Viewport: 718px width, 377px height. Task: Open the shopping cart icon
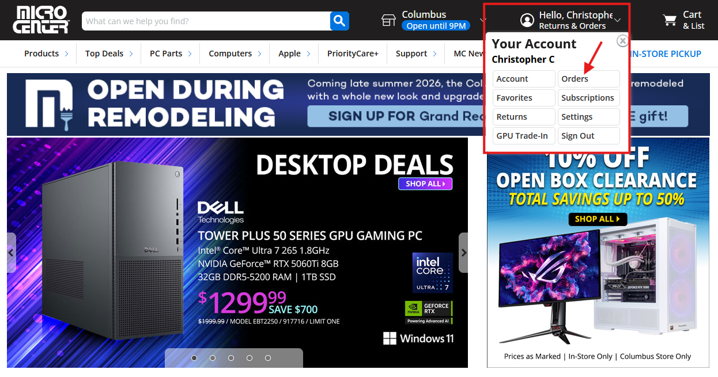670,21
